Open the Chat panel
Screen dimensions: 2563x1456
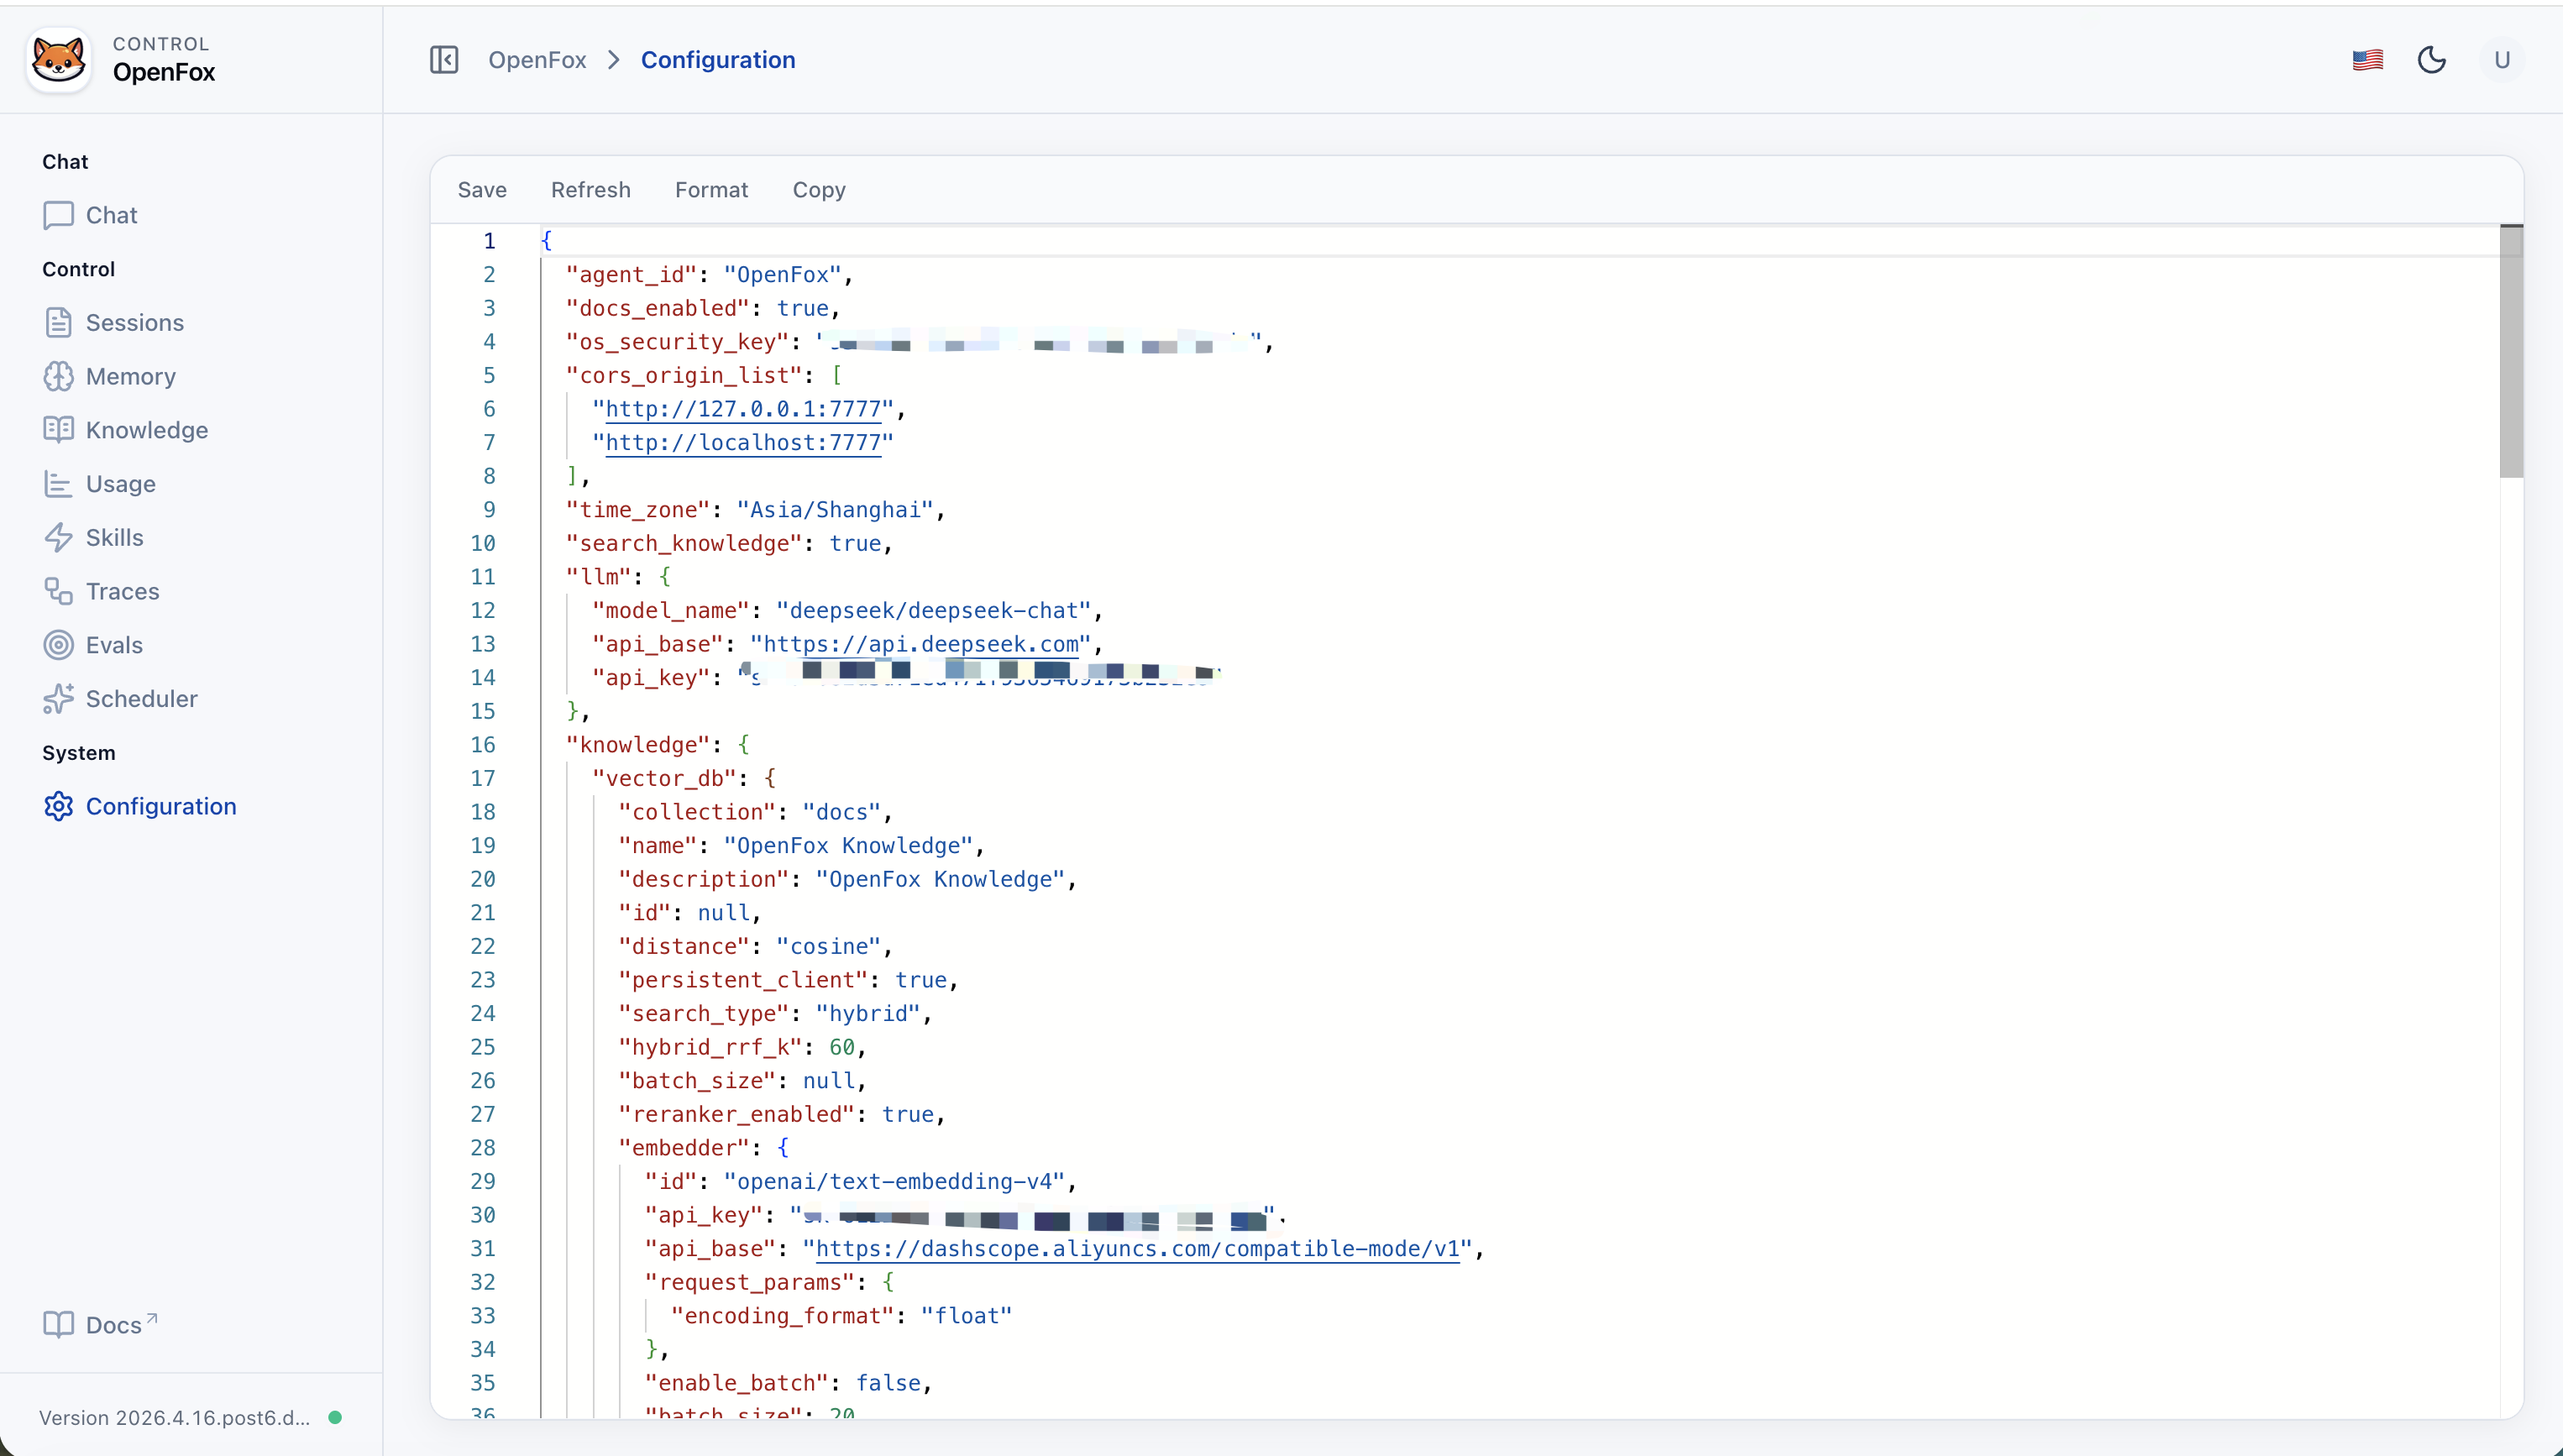tap(112, 215)
